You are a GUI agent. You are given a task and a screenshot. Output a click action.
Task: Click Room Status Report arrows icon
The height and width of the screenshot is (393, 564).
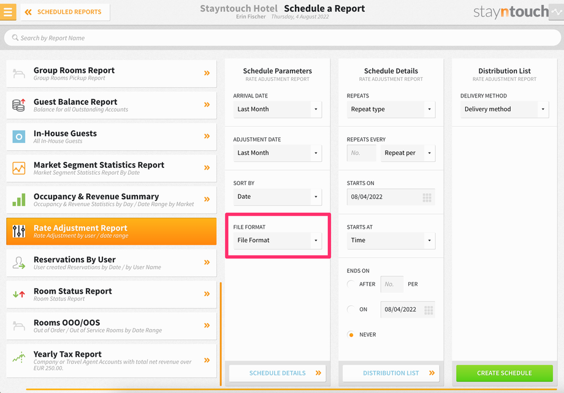[19, 294]
